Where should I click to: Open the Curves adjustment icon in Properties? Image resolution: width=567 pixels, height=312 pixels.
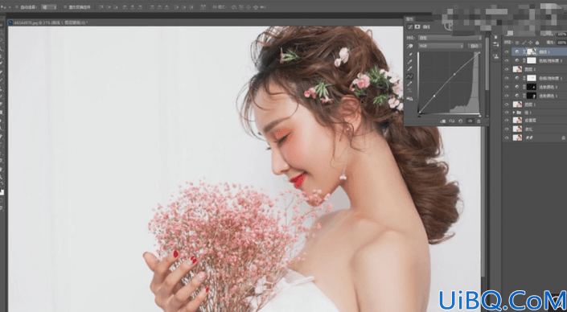click(409, 27)
